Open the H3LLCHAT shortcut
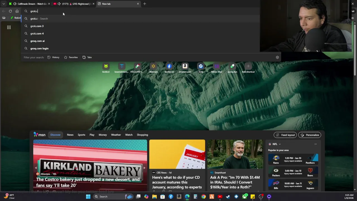The height and width of the screenshot is (201, 357). click(137, 68)
